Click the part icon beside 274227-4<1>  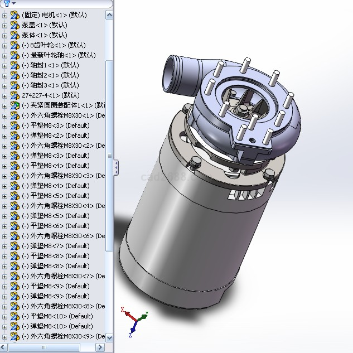15,95
